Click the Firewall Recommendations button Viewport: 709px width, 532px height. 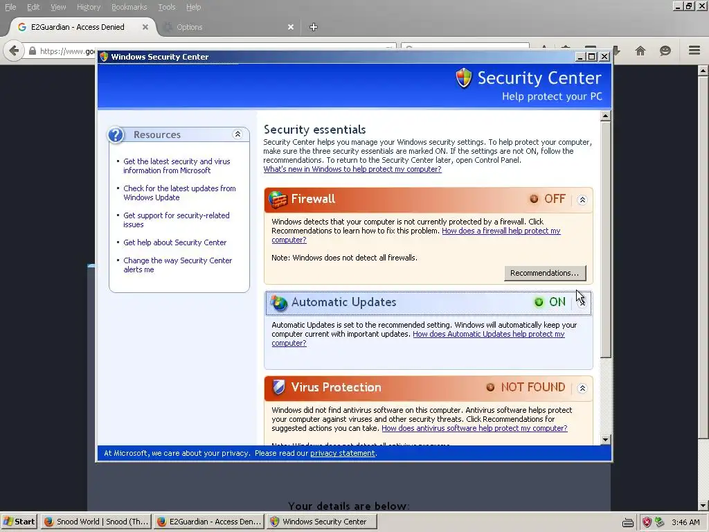[545, 273]
